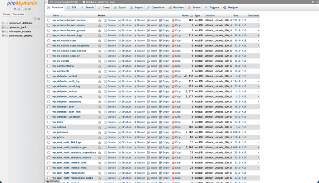The width and height of the screenshot is (319, 183).
Task: Click the green reload navigation icon
Action: [x=30, y=9]
